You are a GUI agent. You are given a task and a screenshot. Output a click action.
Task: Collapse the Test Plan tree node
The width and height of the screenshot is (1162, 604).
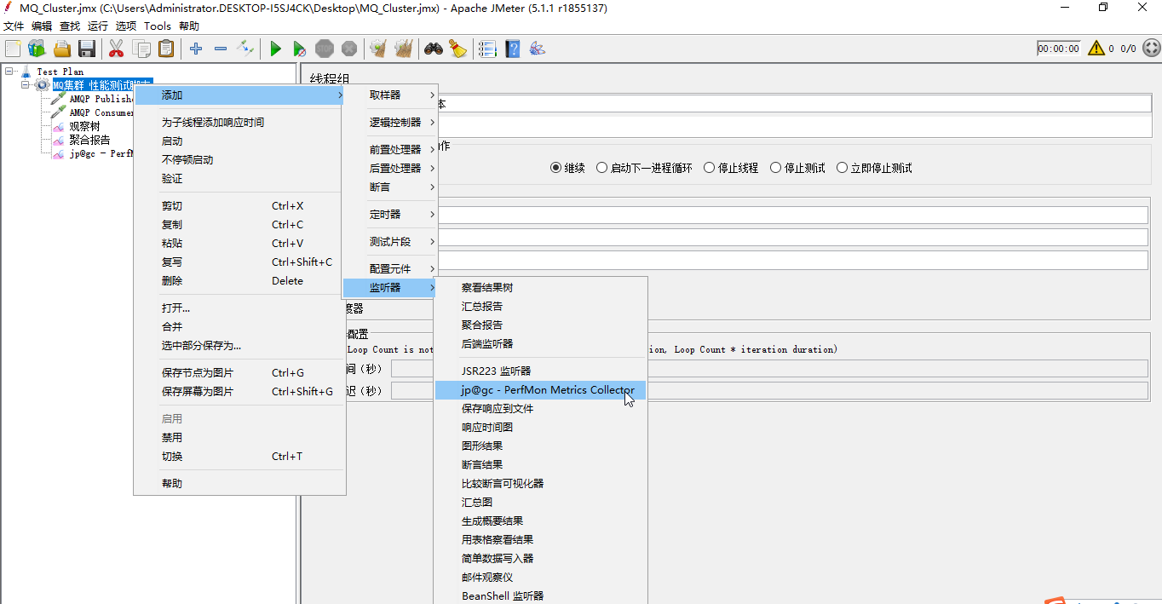[9, 72]
